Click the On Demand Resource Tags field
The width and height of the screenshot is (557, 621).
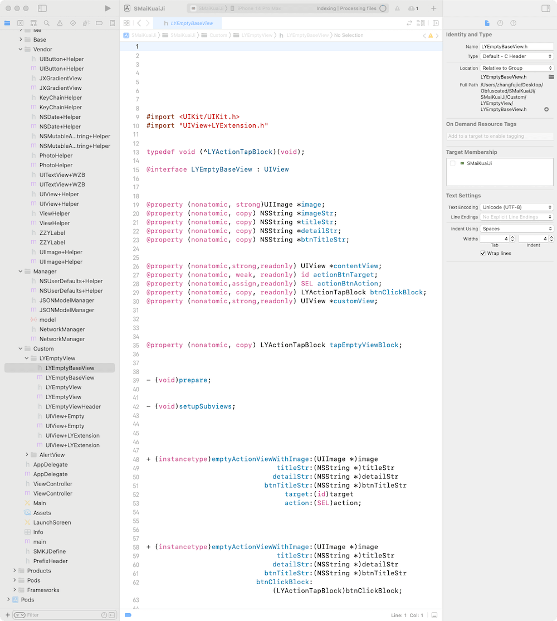[x=500, y=136]
